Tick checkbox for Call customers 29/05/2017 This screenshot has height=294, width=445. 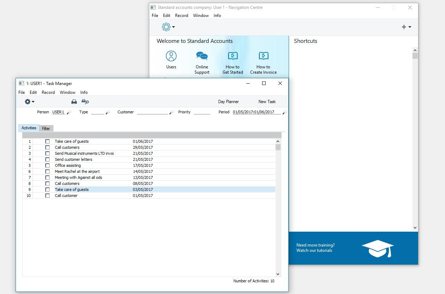pyautogui.click(x=47, y=147)
